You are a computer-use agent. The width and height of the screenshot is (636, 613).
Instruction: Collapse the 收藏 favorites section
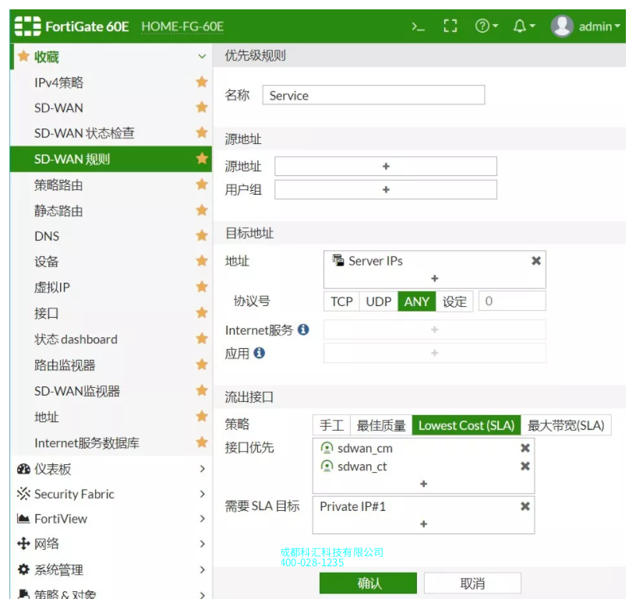pos(202,56)
